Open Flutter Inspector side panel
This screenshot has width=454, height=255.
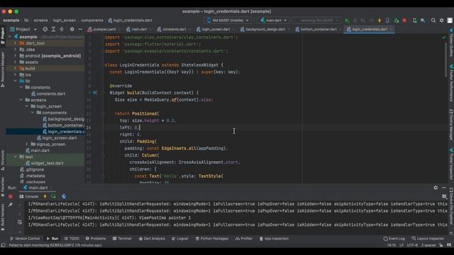451,164
